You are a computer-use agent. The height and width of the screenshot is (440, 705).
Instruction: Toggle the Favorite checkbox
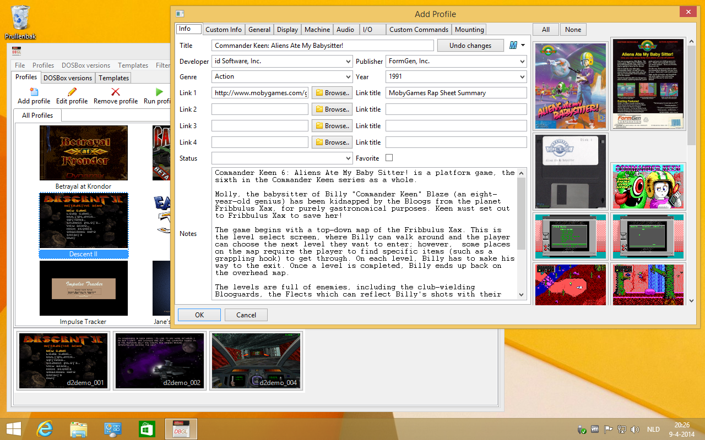(x=389, y=158)
